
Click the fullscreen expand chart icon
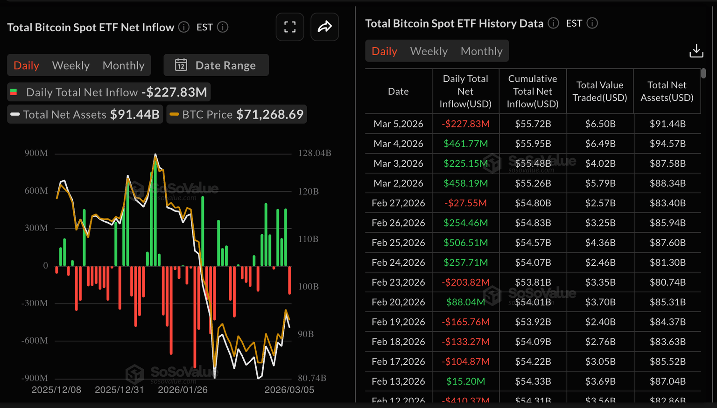290,27
